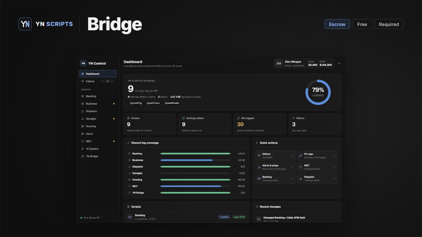Click the 3 edited badge on Banking
Image resolution: width=422 pixels, height=237 pixels.
coord(224,217)
